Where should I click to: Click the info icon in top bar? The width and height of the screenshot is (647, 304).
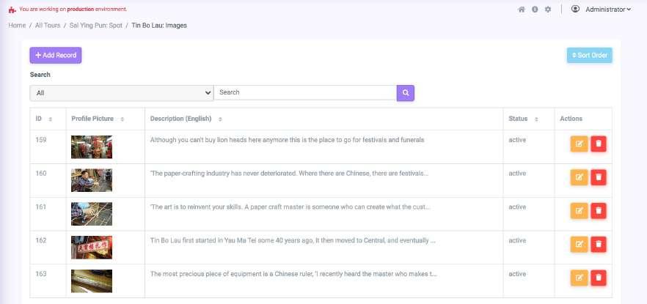tap(535, 10)
